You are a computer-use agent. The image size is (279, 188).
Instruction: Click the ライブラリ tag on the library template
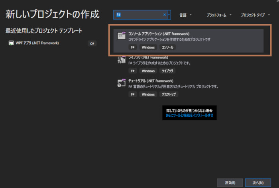click(167, 71)
